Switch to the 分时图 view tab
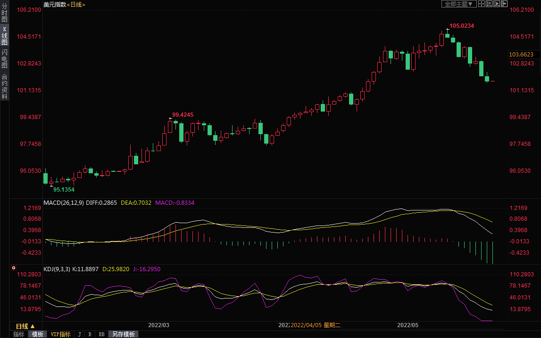This screenshot has height=338, width=541. 4,13
